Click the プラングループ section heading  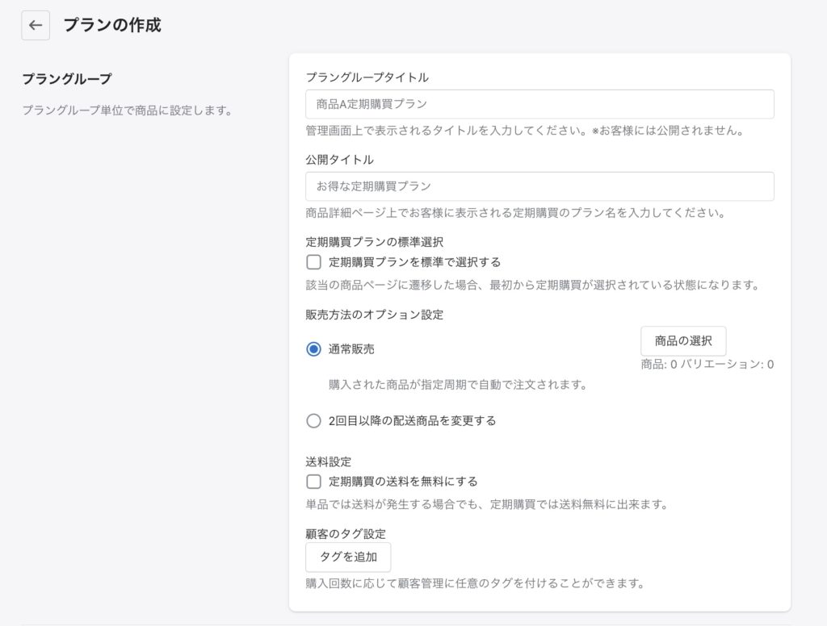pos(67,79)
